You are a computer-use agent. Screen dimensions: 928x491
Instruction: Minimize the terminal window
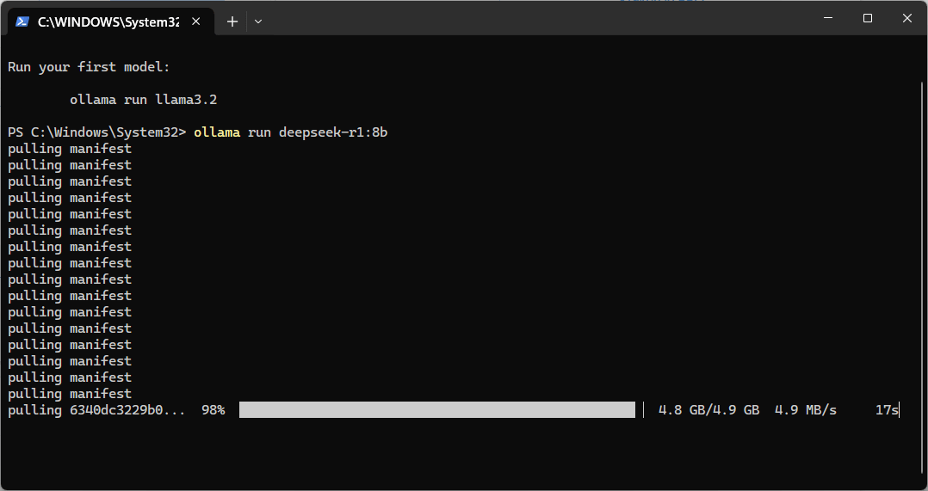click(x=828, y=18)
